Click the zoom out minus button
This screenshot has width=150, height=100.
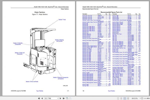[142, 98]
